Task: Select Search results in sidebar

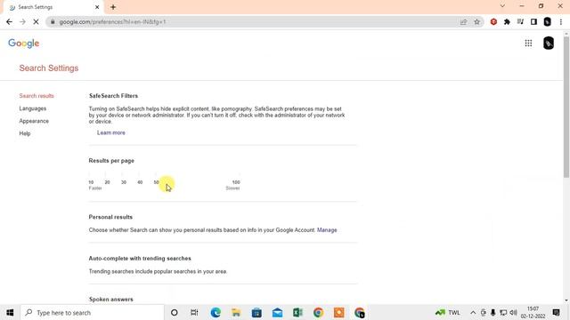Action: tap(37, 96)
